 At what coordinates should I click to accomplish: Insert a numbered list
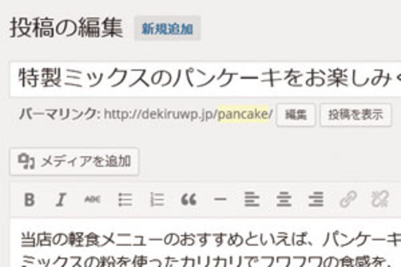click(x=157, y=200)
